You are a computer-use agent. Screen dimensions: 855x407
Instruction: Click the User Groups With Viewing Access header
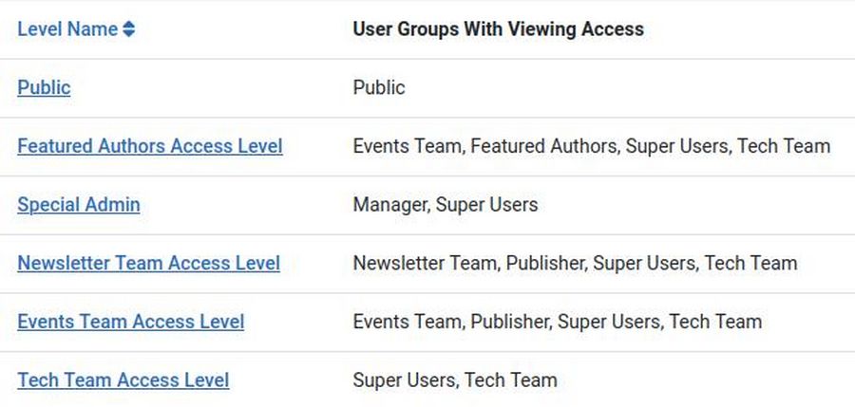[x=498, y=29]
